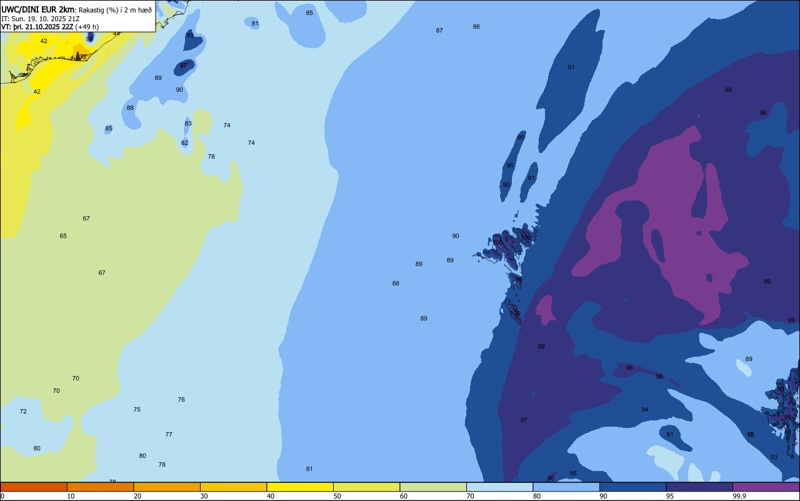Image resolution: width=800 pixels, height=501 pixels.
Task: Click the map value '65'
Action: click(x=63, y=236)
